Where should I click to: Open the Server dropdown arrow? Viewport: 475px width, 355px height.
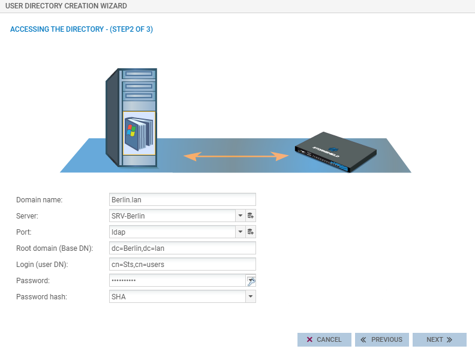coord(239,216)
